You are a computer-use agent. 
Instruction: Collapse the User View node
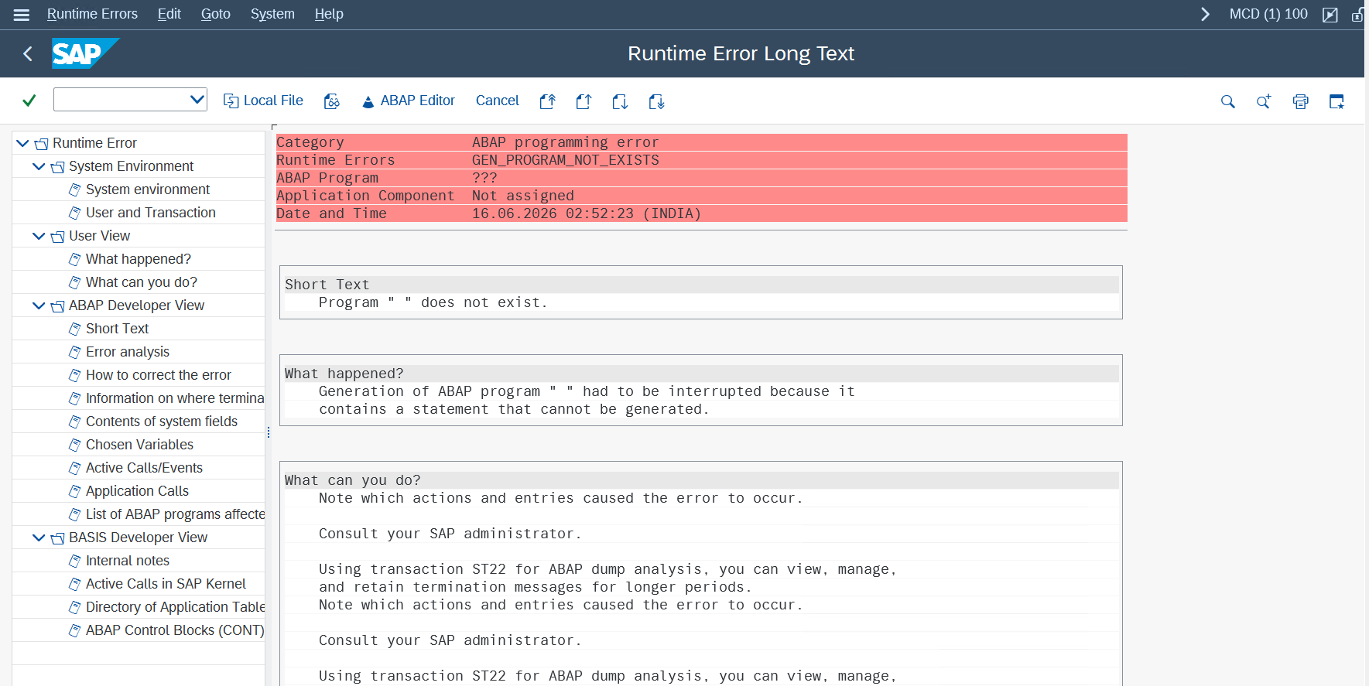pos(39,236)
